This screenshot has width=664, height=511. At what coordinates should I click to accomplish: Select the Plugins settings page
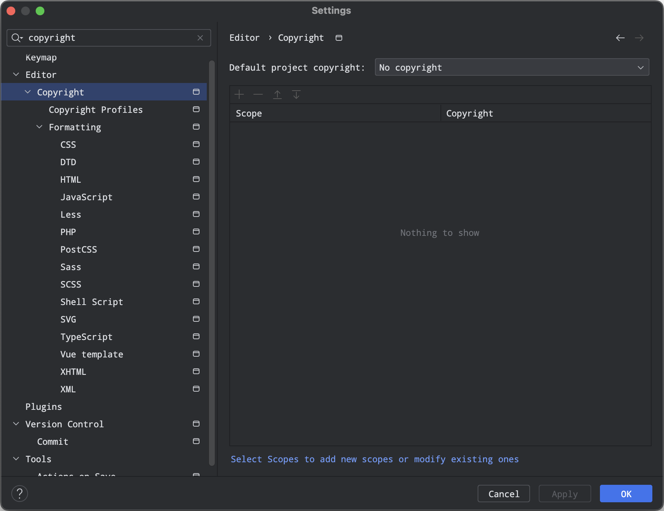pyautogui.click(x=44, y=407)
